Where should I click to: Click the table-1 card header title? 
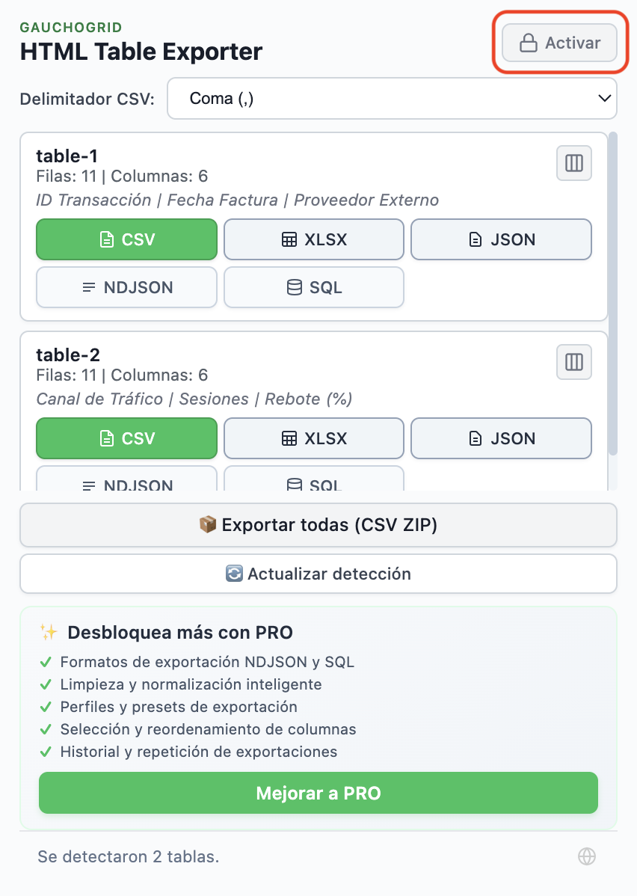pos(68,156)
